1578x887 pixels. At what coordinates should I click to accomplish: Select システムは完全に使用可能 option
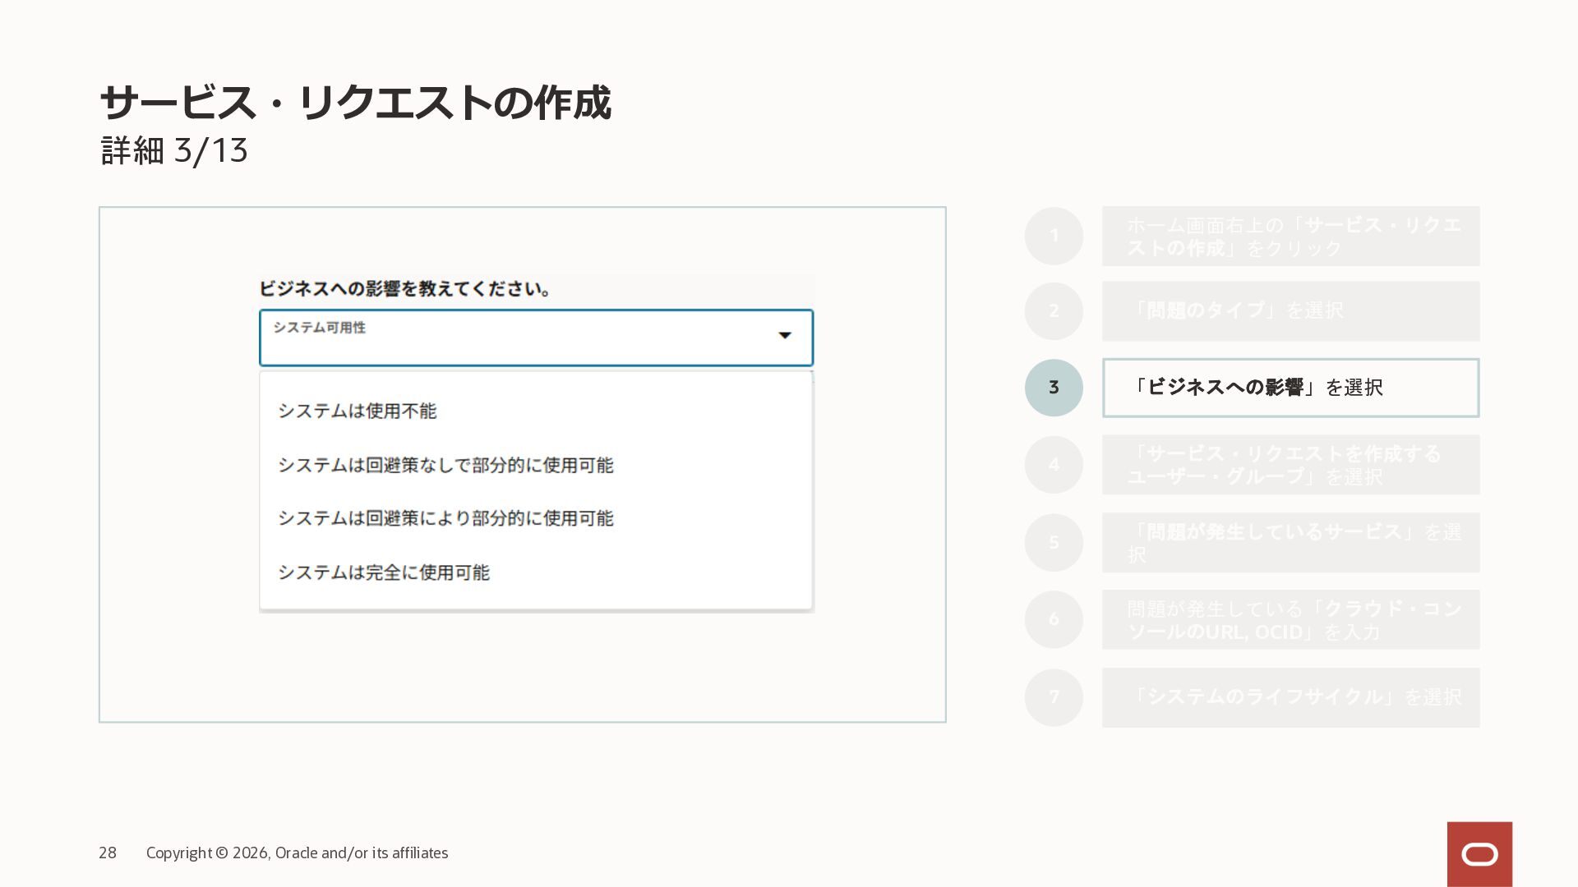tap(383, 572)
